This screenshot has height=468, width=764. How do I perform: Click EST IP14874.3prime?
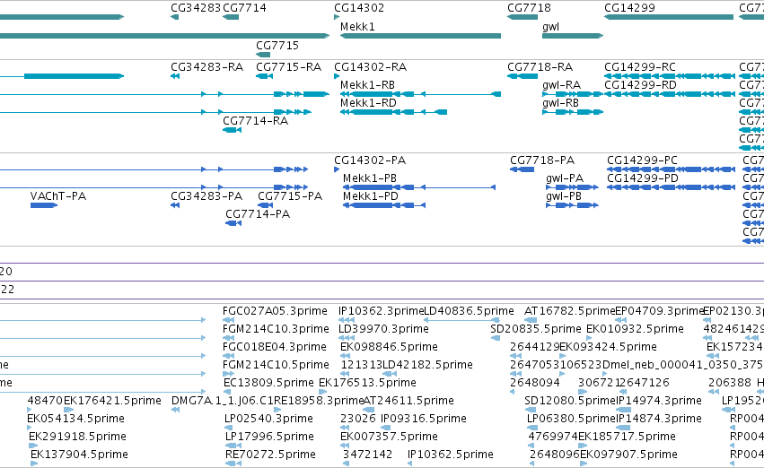(659, 419)
